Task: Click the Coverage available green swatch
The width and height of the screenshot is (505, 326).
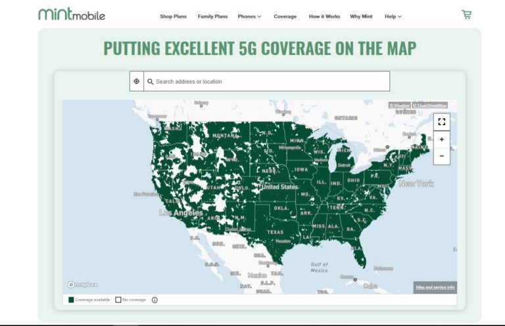Action: pos(71,300)
